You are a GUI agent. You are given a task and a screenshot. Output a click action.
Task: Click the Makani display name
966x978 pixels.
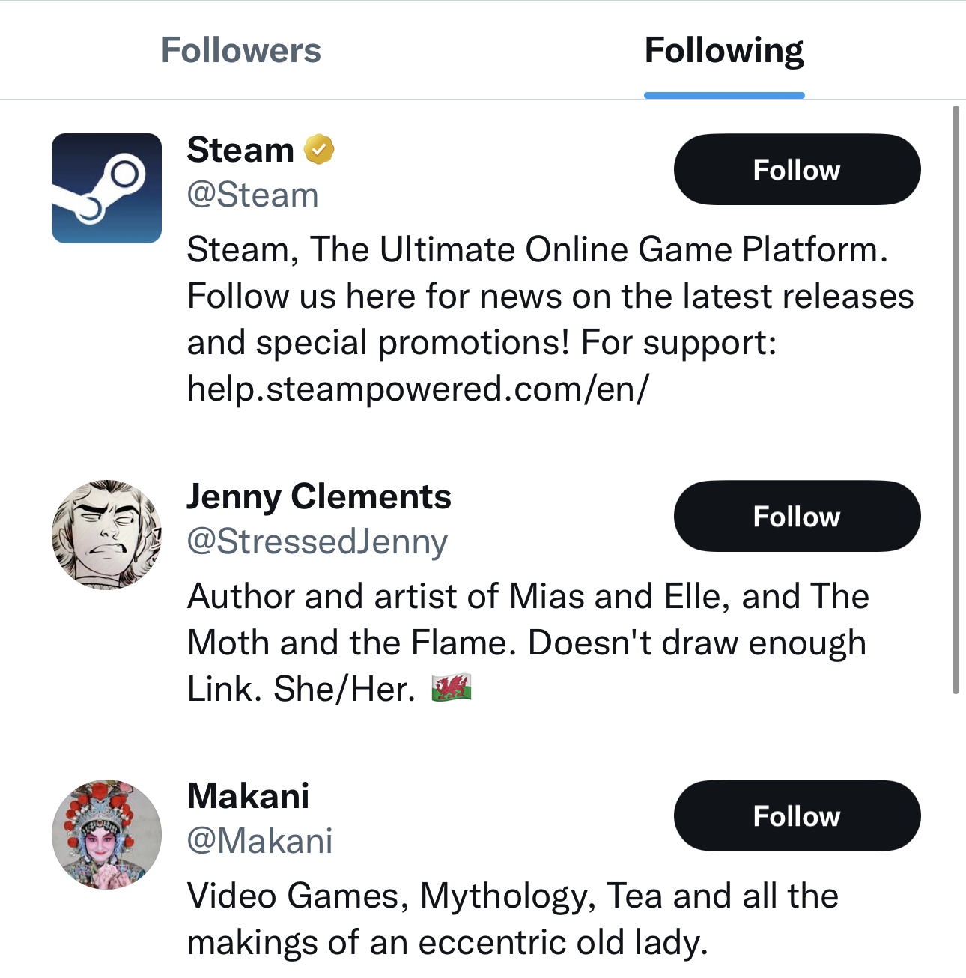tap(249, 796)
